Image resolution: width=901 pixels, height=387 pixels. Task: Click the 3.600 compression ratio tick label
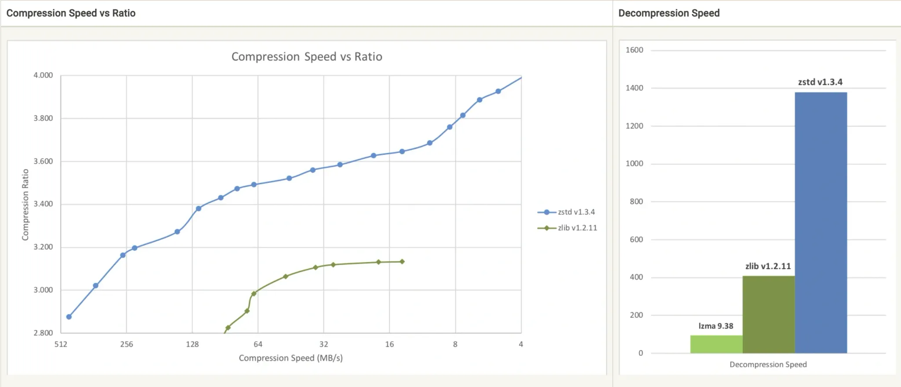pyautogui.click(x=43, y=161)
